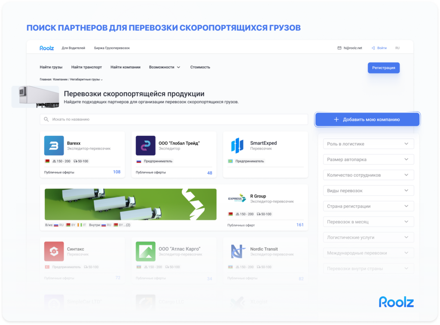
Task: Click the envelope icon next to hi@roolz.net
Action: click(340, 48)
